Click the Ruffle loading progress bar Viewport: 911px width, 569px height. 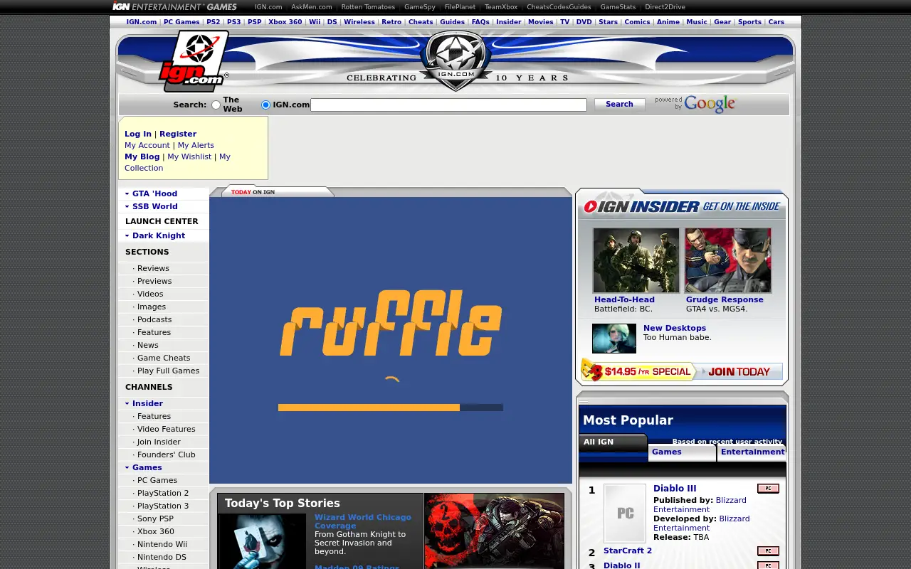tap(391, 408)
